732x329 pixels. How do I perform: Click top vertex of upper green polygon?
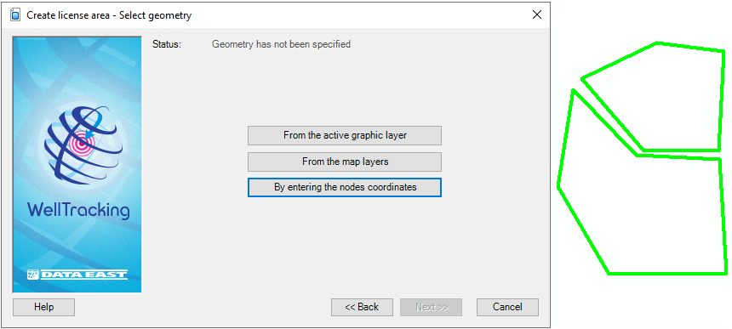pyautogui.click(x=657, y=44)
